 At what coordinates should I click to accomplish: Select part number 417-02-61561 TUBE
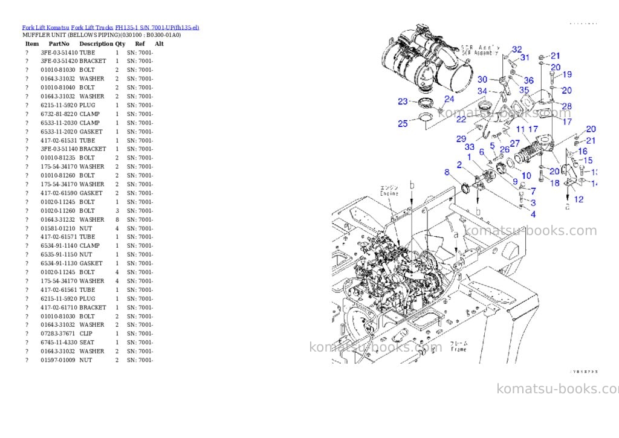point(68,289)
